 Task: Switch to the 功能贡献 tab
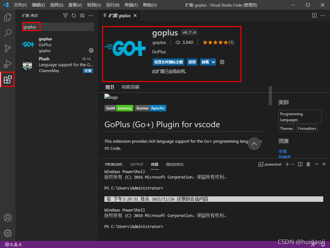(x=131, y=87)
